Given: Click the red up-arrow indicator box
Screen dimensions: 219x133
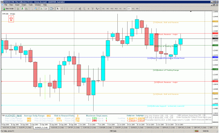Looking at the screenshot, I should 11,19.
